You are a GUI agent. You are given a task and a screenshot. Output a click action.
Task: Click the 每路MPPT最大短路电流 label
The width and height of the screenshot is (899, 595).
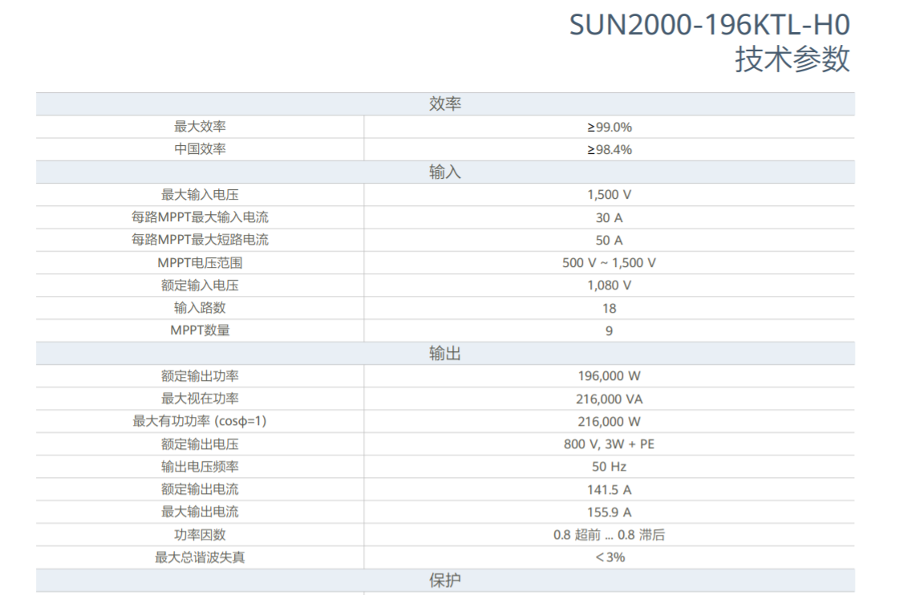200,240
